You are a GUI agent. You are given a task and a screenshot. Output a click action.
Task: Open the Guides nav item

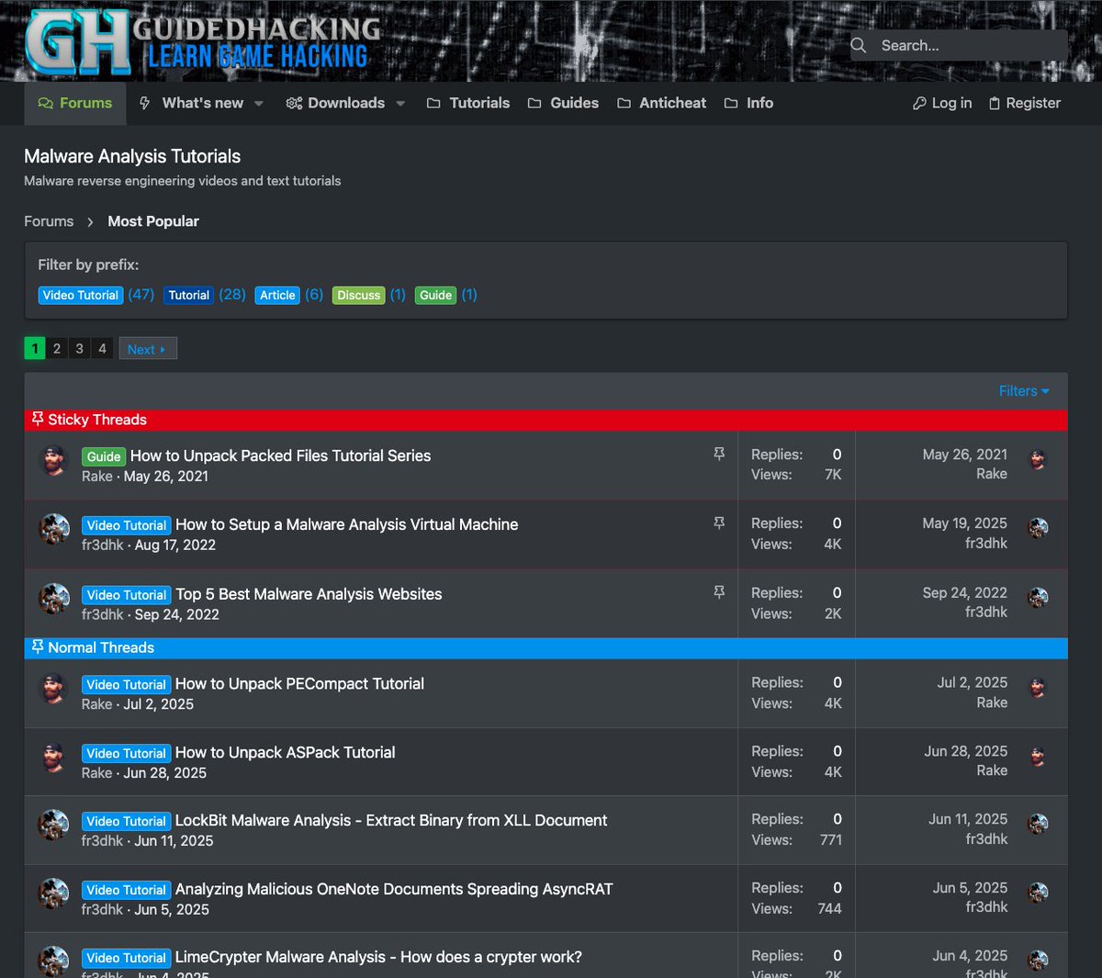coord(563,103)
